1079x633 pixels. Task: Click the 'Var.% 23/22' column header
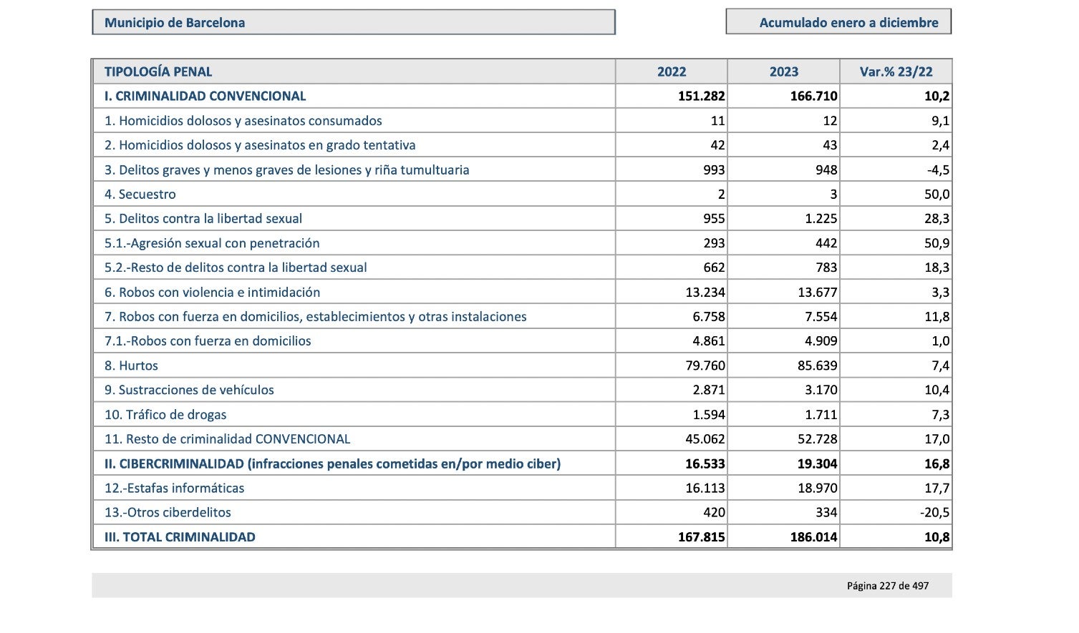(x=896, y=72)
